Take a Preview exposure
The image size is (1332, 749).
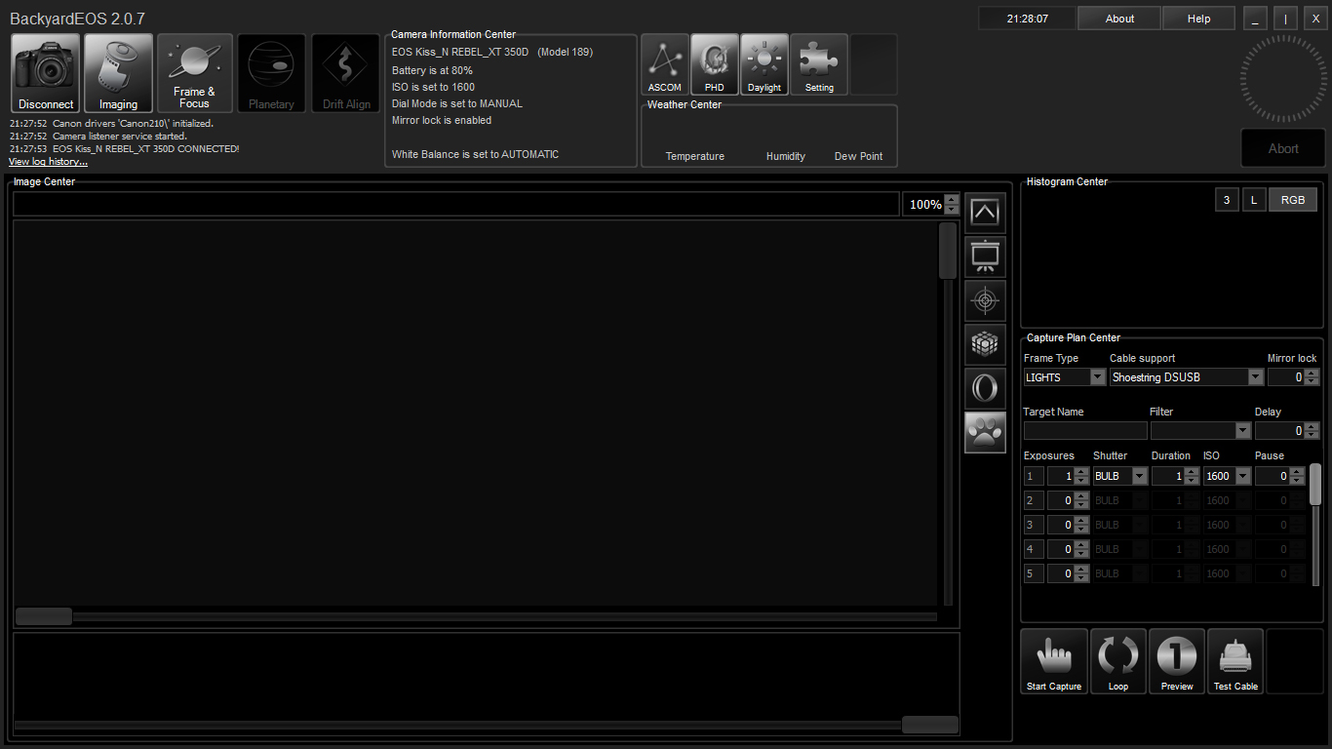[1177, 661]
